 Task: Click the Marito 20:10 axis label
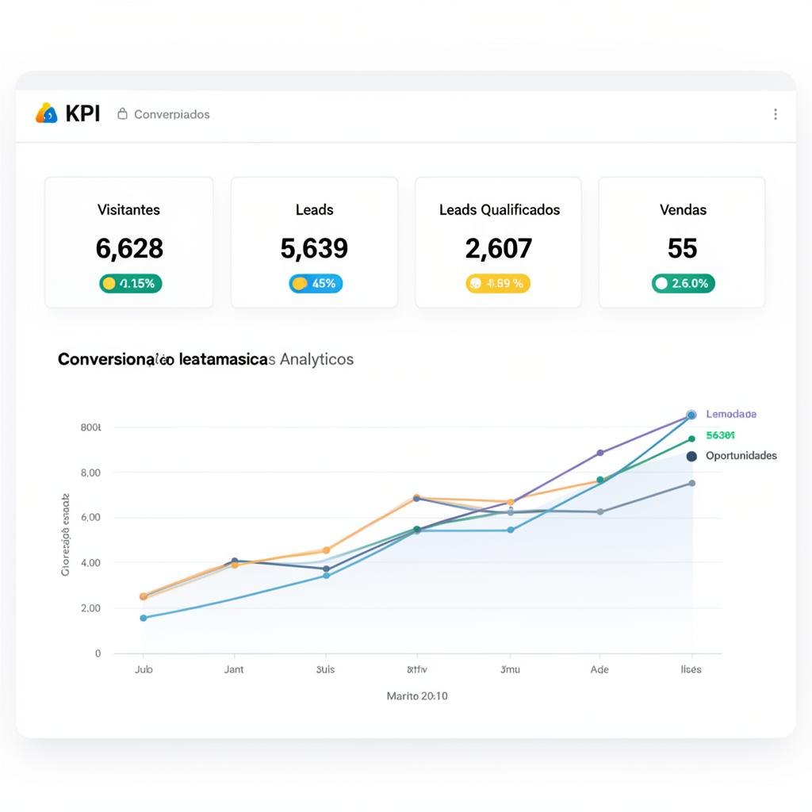tap(416, 696)
